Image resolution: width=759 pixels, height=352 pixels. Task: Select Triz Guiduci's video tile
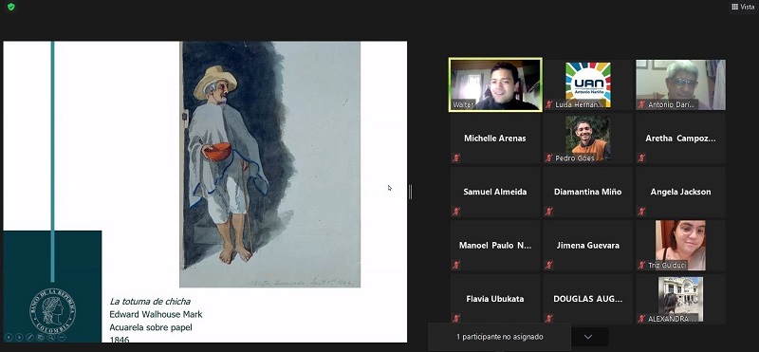[680, 246]
